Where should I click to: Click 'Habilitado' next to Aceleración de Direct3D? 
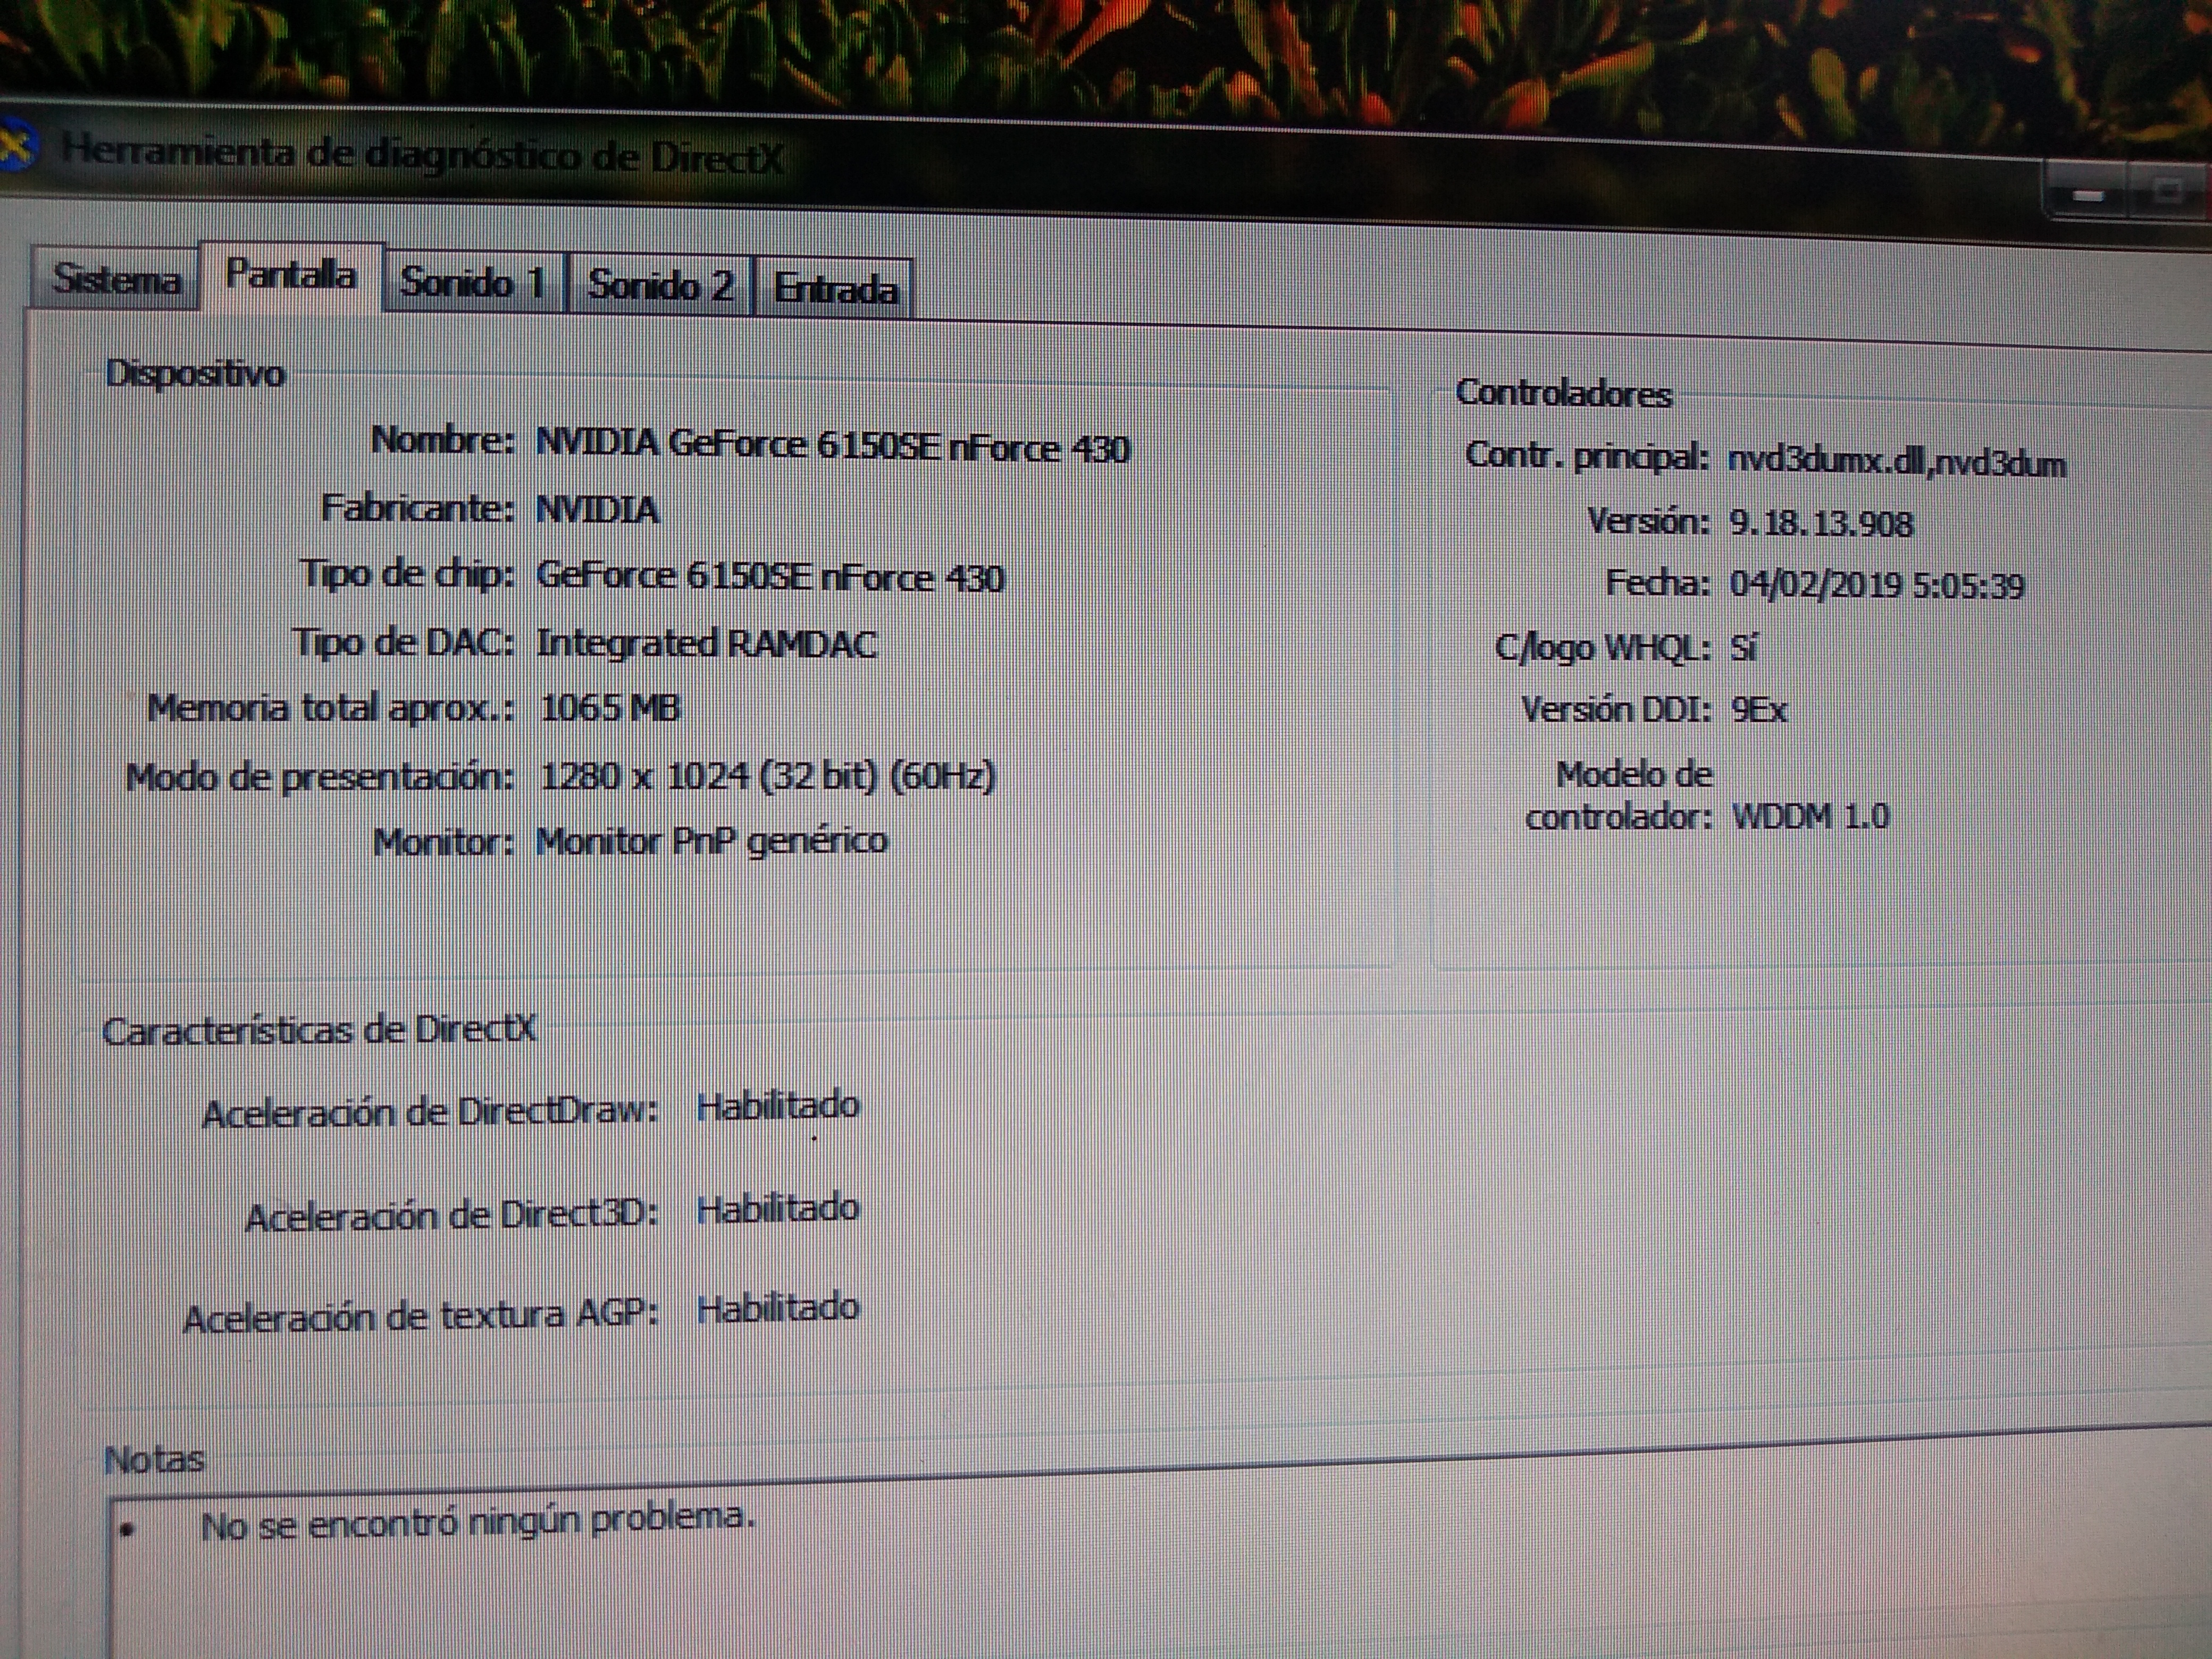click(x=777, y=1208)
